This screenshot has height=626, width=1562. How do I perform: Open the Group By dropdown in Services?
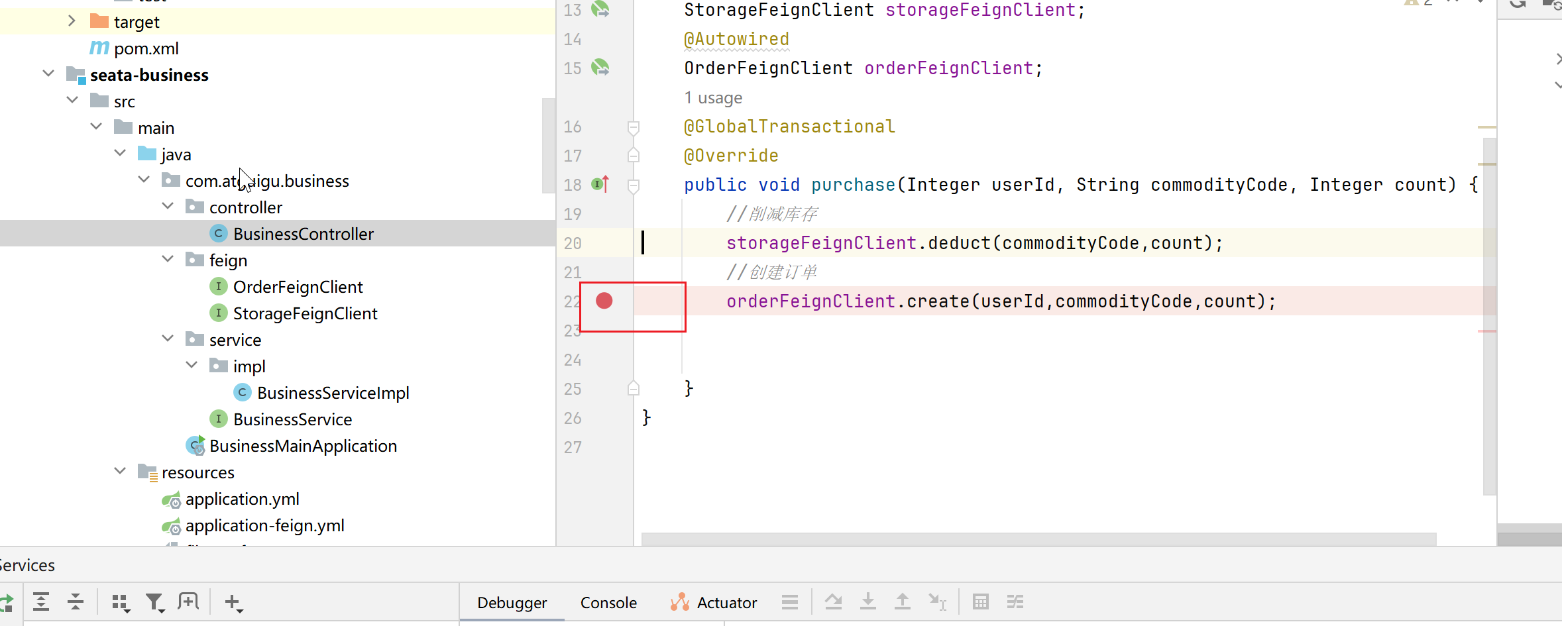coord(121,602)
